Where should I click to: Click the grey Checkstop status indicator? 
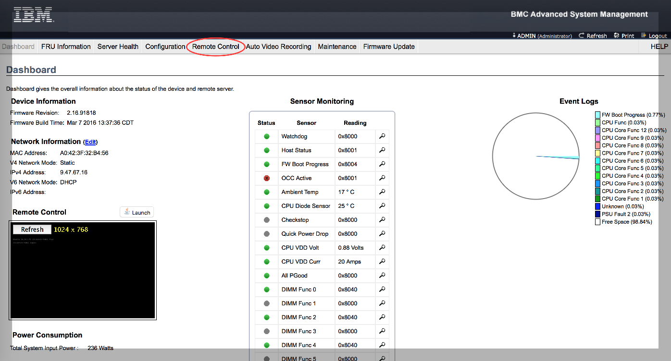[267, 220]
